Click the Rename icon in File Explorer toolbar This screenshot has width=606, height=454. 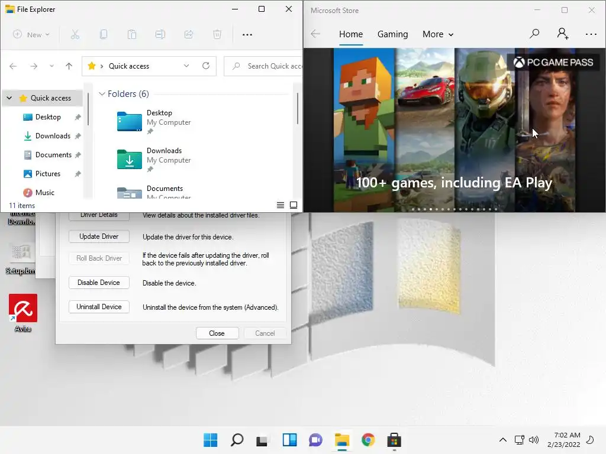click(x=160, y=34)
